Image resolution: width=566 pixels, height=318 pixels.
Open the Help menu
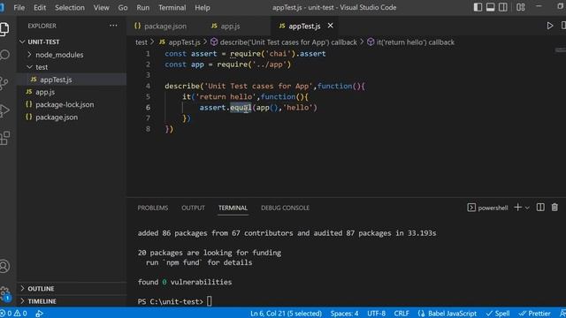(x=203, y=8)
